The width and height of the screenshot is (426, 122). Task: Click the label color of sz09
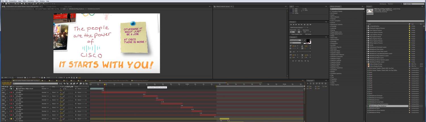tap(11, 119)
